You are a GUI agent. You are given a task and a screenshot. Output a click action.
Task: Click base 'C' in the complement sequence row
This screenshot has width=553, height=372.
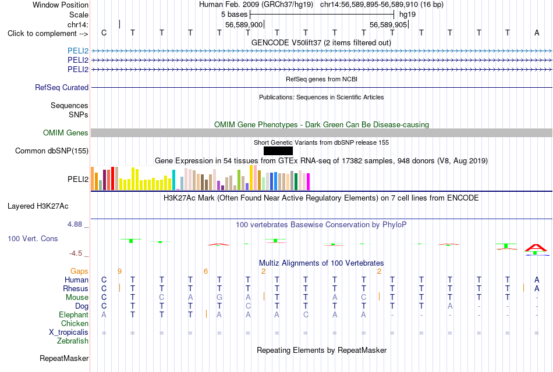[104, 33]
